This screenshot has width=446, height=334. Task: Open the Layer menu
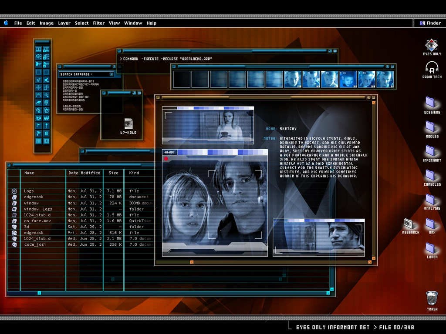point(64,23)
